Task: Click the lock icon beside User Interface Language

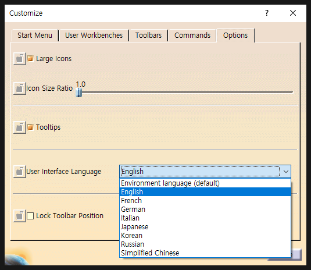Action: click(x=20, y=171)
